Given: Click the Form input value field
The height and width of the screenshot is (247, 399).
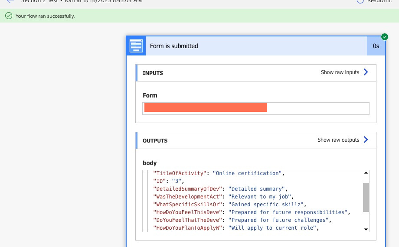Looking at the screenshot, I should (256, 108).
